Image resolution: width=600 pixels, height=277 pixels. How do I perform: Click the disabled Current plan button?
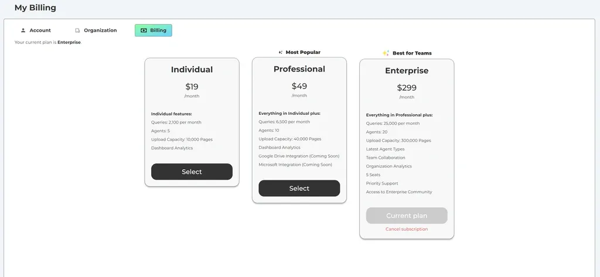pyautogui.click(x=407, y=216)
